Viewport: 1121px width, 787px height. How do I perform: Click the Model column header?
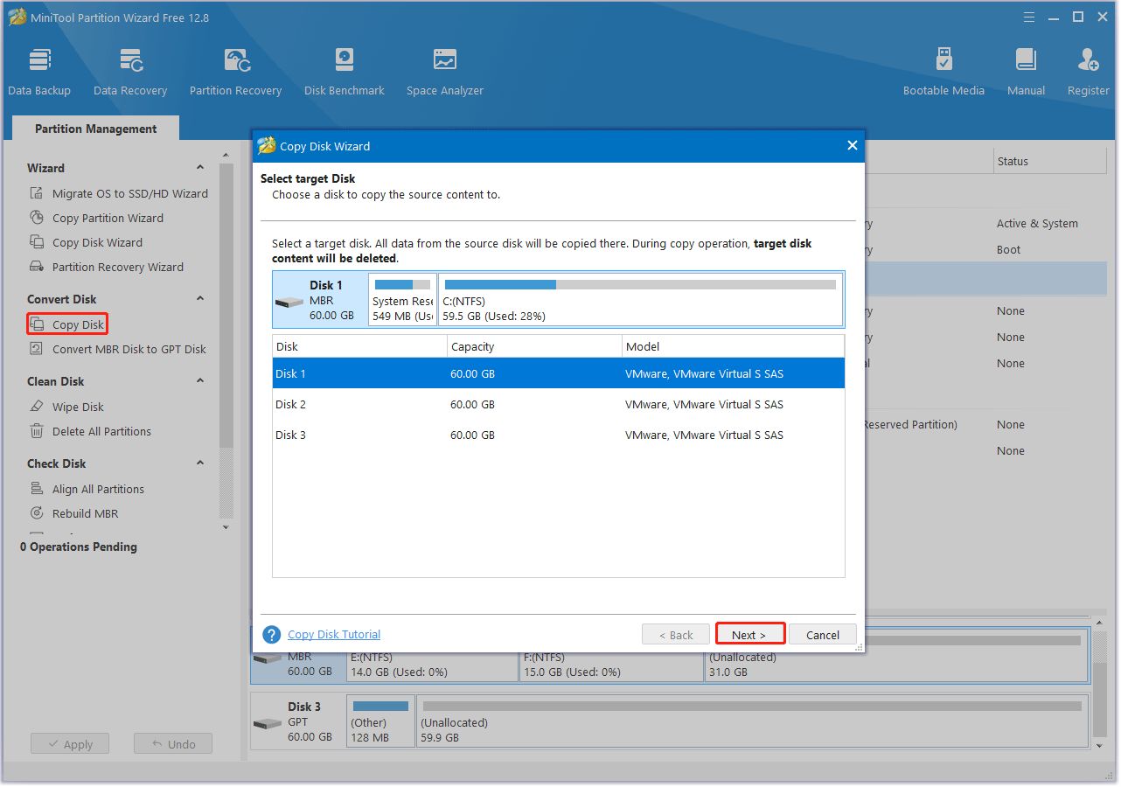tap(733, 347)
